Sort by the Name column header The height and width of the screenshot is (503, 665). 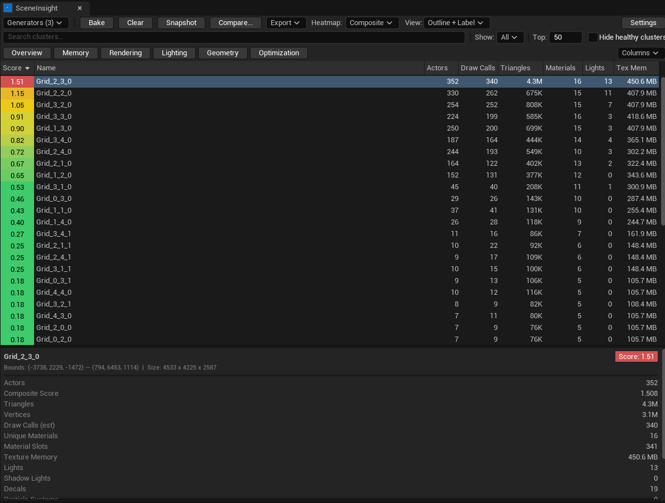click(x=229, y=68)
